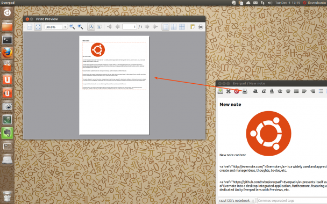Click the red delete note icon

click(237, 91)
